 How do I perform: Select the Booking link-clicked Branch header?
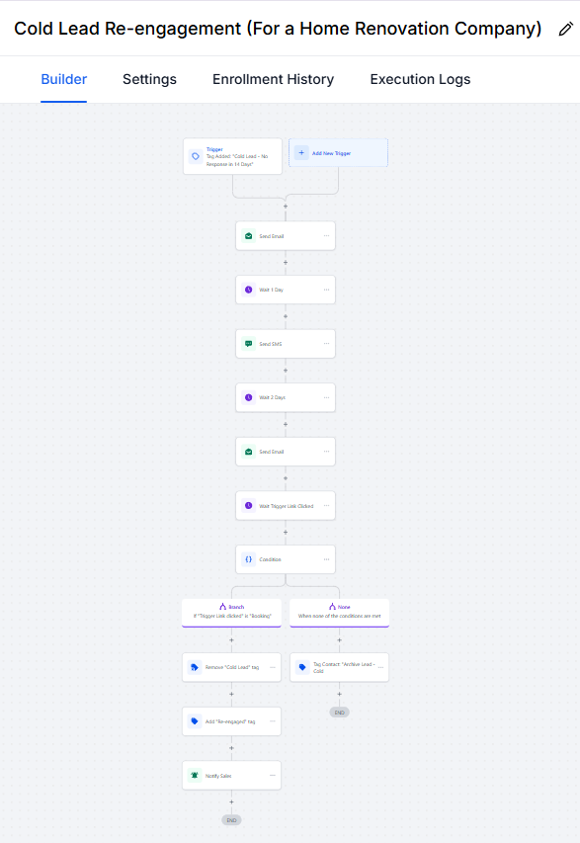point(231,613)
